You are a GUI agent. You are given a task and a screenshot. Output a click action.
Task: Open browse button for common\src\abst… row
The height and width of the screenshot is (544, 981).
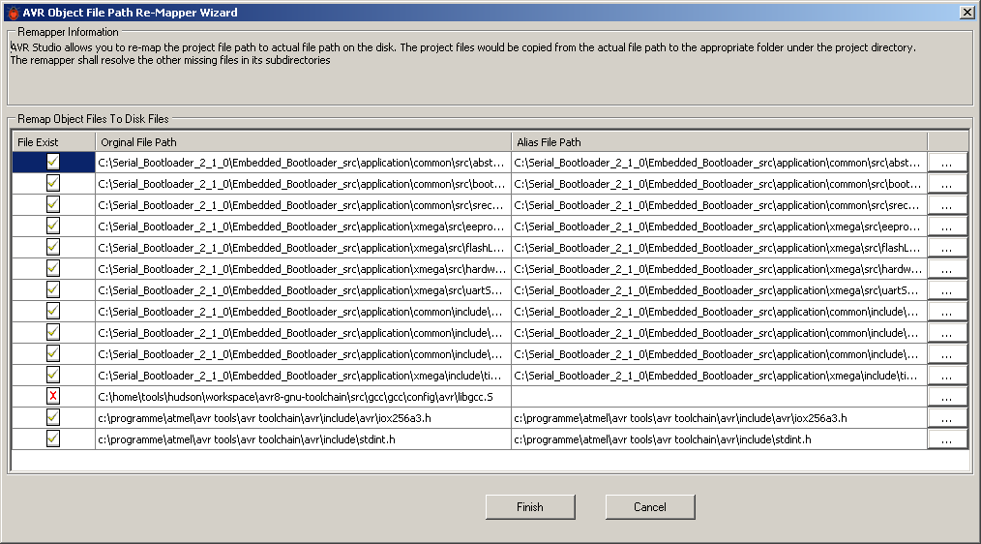point(946,163)
